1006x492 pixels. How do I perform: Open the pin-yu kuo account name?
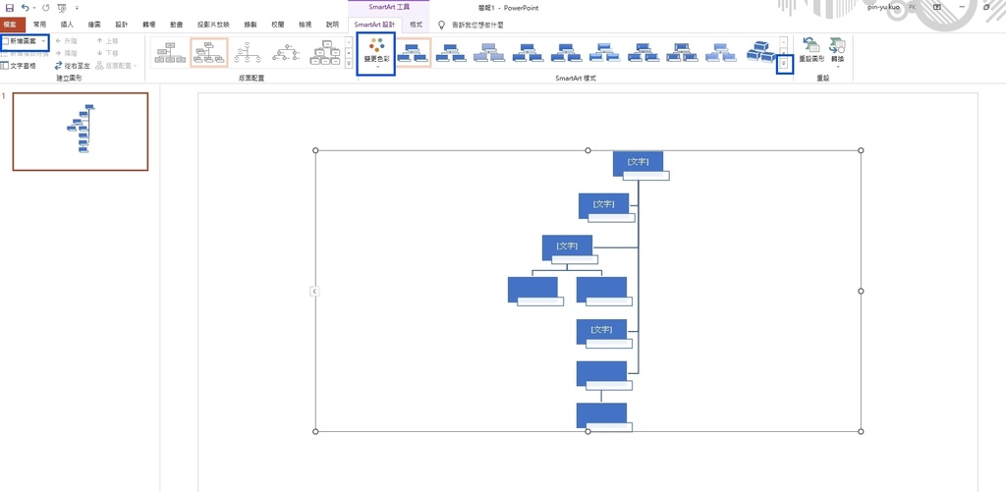pyautogui.click(x=883, y=7)
